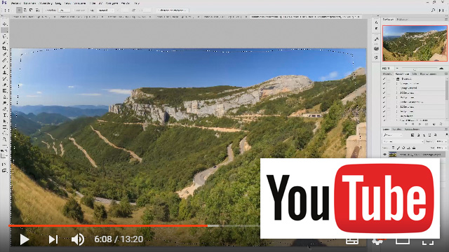449x252 pixels.
Task: Select the Dodge tool
Action: click(5, 102)
